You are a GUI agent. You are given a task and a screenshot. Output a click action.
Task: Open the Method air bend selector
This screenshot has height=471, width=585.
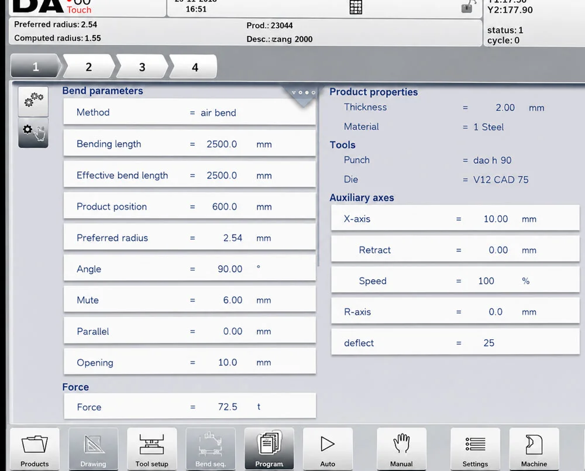click(x=190, y=112)
